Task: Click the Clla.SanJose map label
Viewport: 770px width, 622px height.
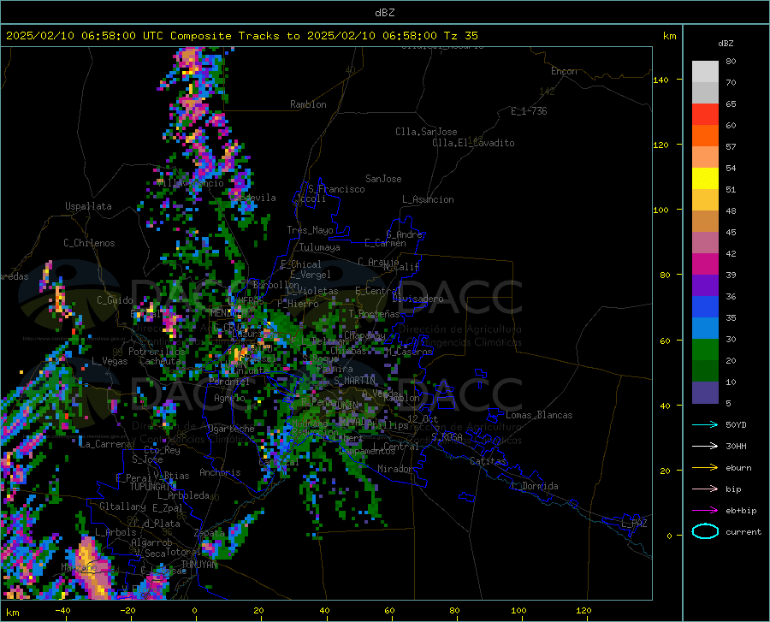Action: 426,132
